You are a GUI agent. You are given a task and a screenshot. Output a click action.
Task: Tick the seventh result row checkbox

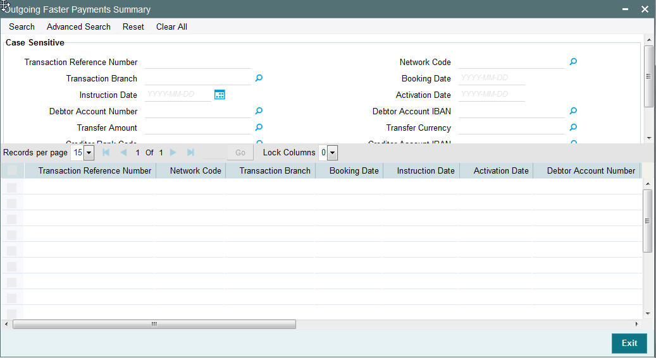pos(12,282)
